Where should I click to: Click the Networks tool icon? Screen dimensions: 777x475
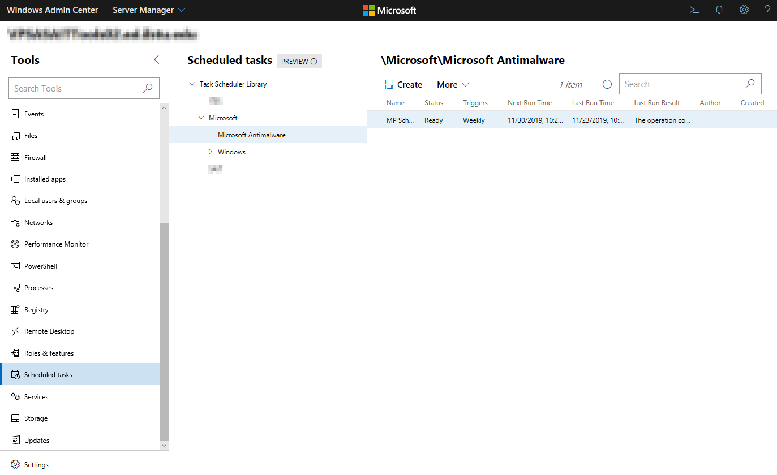(15, 223)
